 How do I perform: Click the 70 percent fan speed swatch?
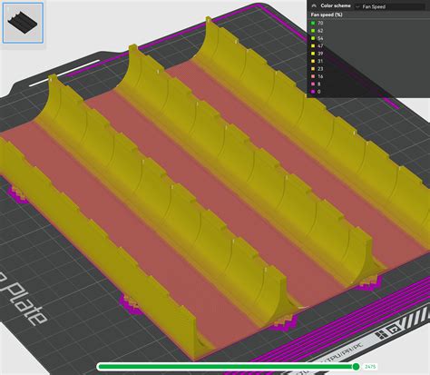(x=313, y=23)
